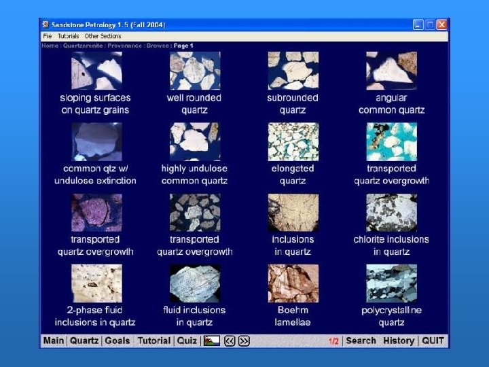Image resolution: width=489 pixels, height=367 pixels.
Task: Click the 'Boehm lamellae' caption text
Action: click(293, 316)
